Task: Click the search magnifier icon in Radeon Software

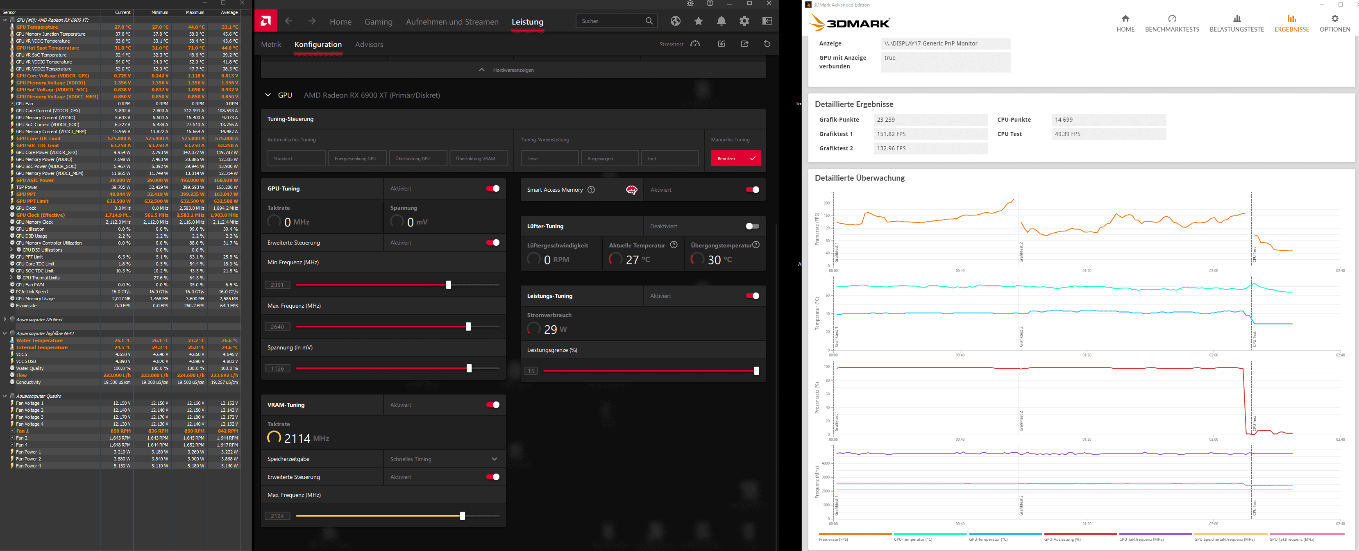Action: click(x=649, y=21)
